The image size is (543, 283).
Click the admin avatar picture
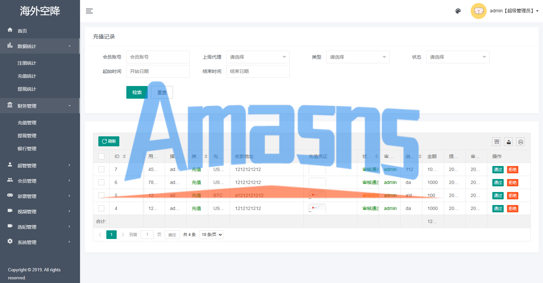click(478, 11)
